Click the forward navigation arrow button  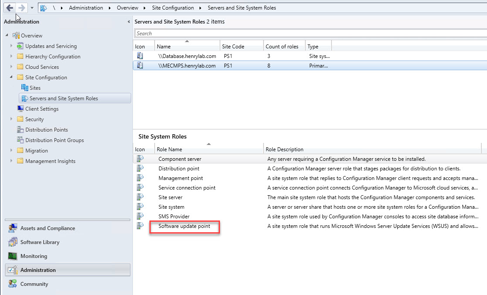(x=22, y=8)
